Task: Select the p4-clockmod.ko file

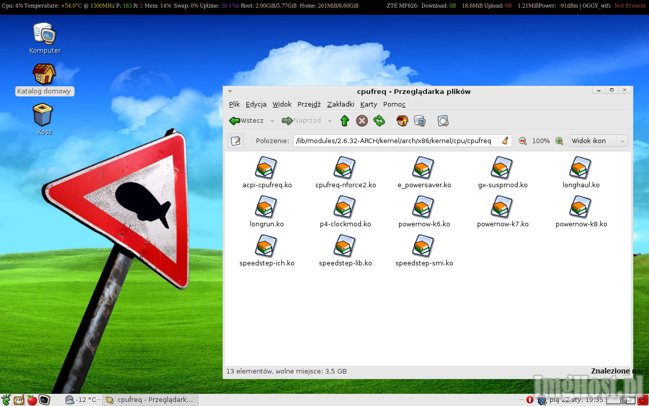Action: click(345, 212)
